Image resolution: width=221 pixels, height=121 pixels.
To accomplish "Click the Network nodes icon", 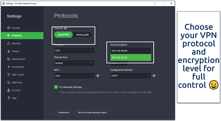I will pyautogui.click(x=8, y=43).
